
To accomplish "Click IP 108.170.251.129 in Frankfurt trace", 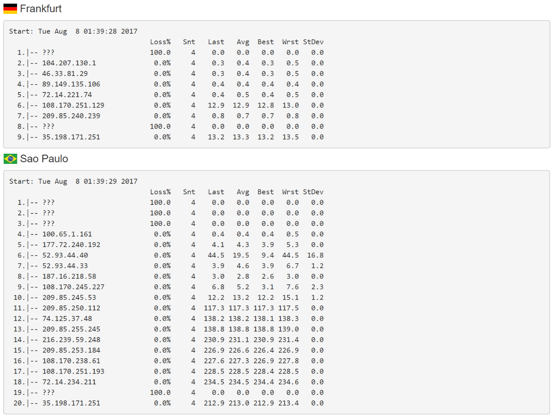I will (73, 105).
